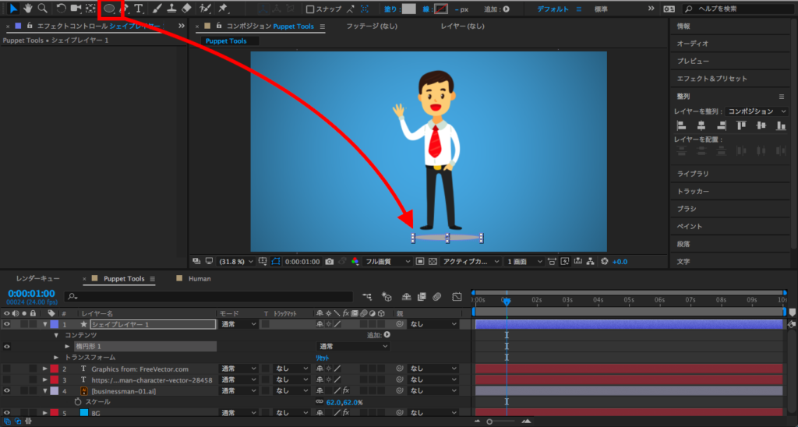
Task: Open the エフェクト＆プリセット panel
Action: [711, 79]
